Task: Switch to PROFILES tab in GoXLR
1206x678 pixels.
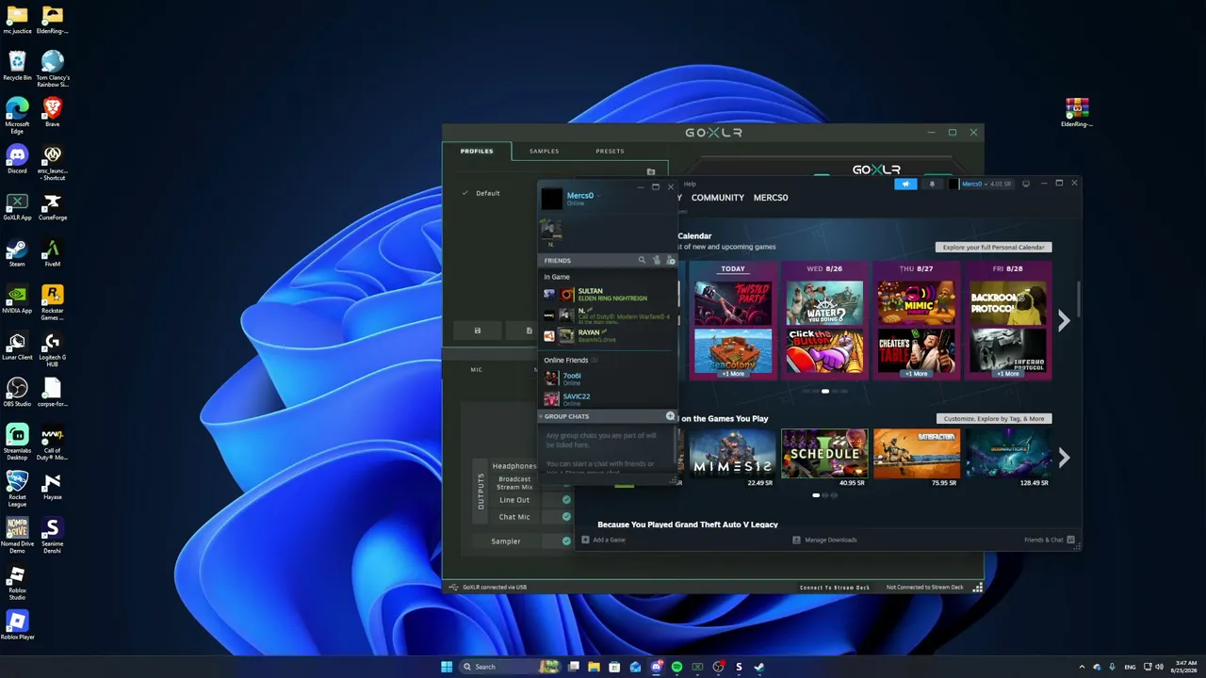Action: [x=477, y=152]
